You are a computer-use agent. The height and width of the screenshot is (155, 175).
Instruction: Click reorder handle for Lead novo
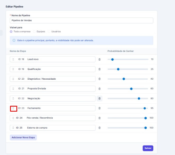point(13,59)
